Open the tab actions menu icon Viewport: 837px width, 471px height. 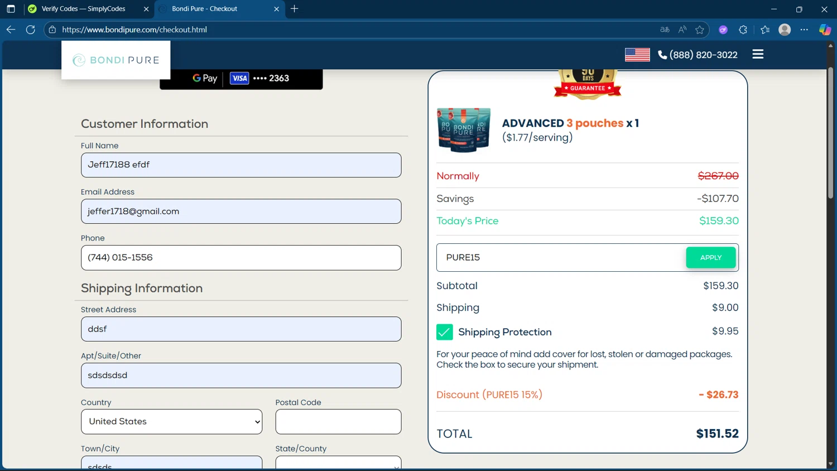11,9
